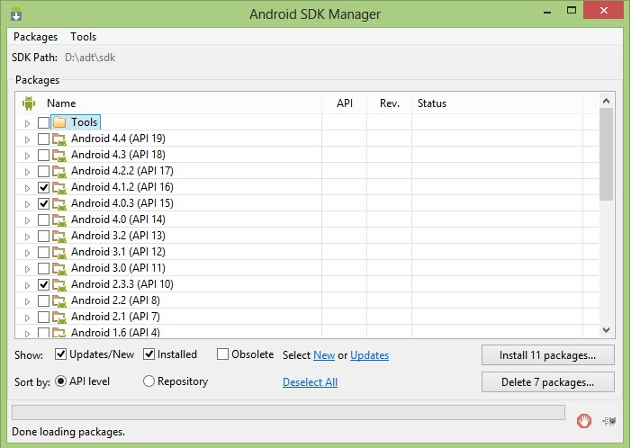
Task: Click the New selection link
Action: tap(324, 355)
